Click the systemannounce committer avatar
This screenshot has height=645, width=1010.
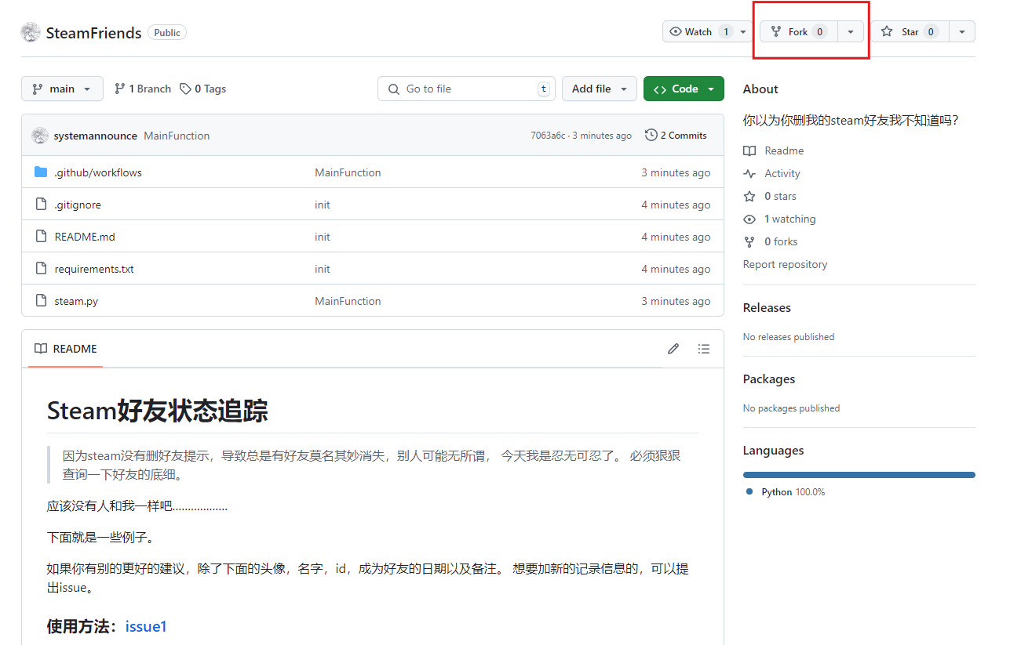[40, 136]
